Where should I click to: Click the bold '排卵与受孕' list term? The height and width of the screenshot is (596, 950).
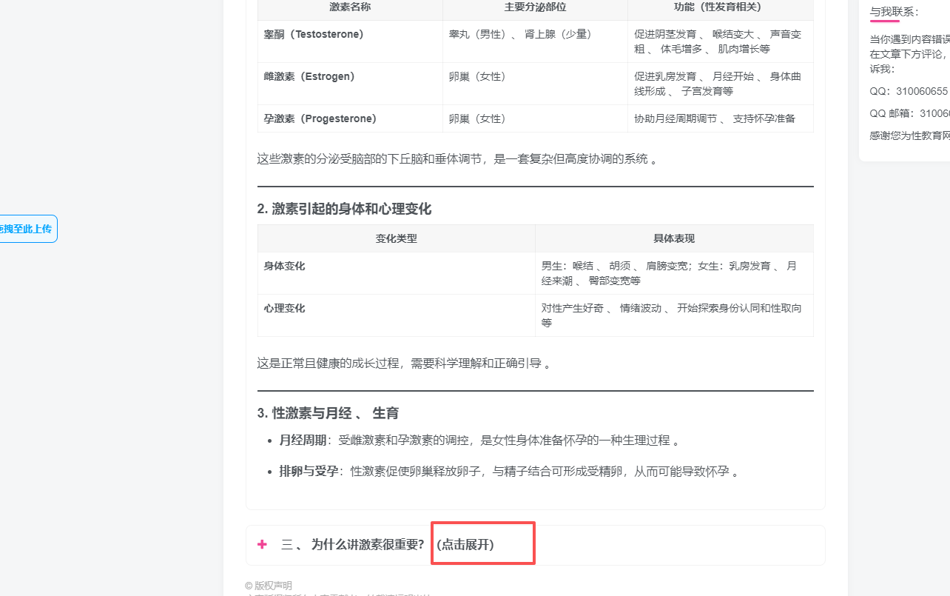click(x=309, y=472)
